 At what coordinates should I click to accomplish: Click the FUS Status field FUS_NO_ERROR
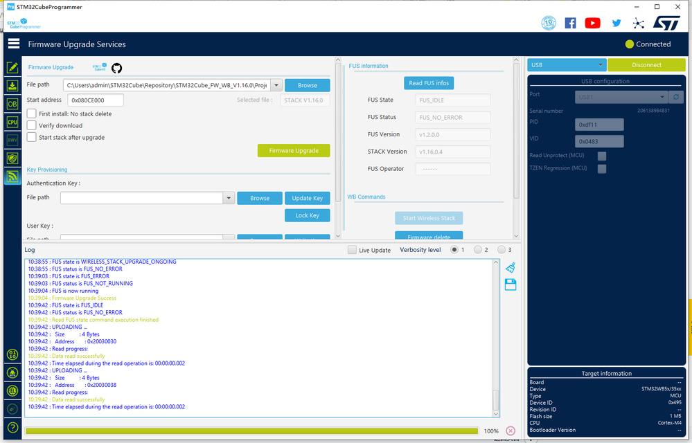(x=453, y=117)
